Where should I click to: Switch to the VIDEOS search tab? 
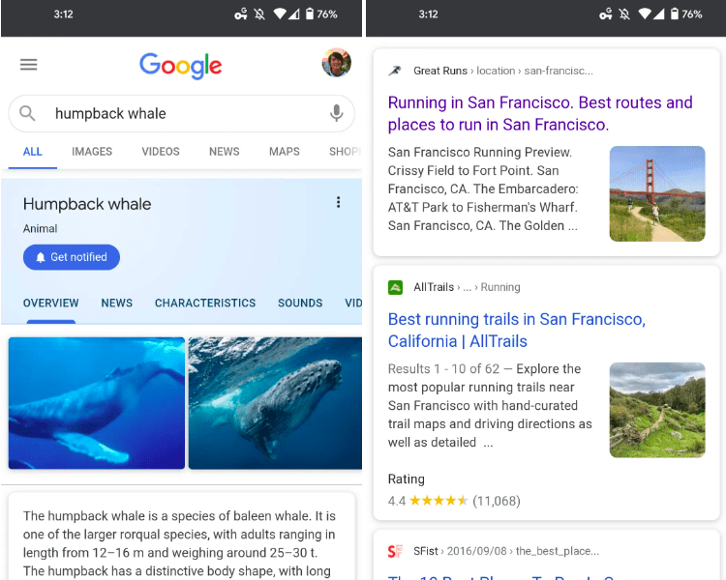tap(161, 152)
